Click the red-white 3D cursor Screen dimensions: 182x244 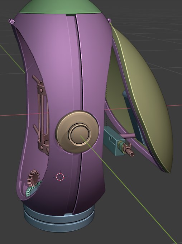click(60, 177)
